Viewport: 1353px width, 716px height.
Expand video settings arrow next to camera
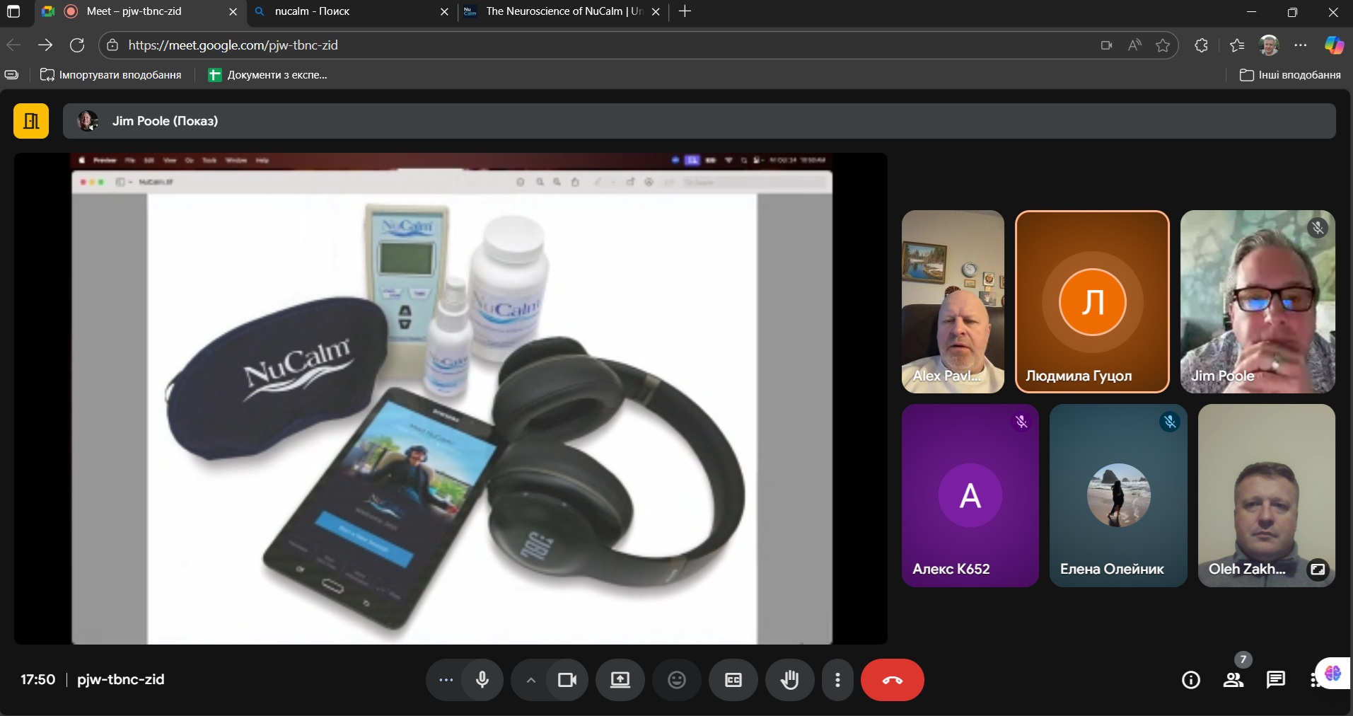[x=530, y=680]
